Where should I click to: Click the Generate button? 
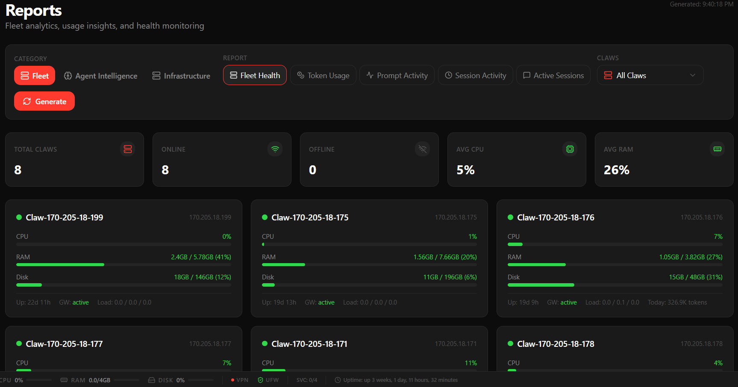click(x=44, y=101)
